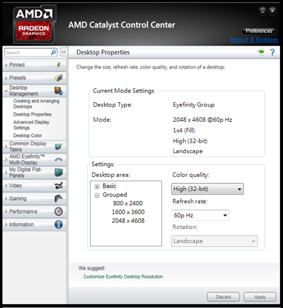Collapse the Grouped desktop area node
283x308 pixels.
(x=97, y=195)
